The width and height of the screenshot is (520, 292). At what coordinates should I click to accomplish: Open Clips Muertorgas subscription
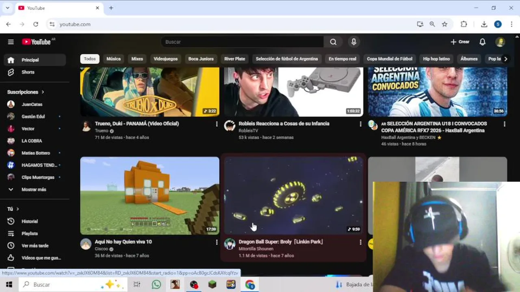point(35,177)
